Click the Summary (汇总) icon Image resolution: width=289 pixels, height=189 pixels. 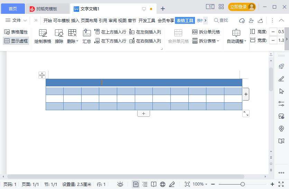(x=87, y=36)
